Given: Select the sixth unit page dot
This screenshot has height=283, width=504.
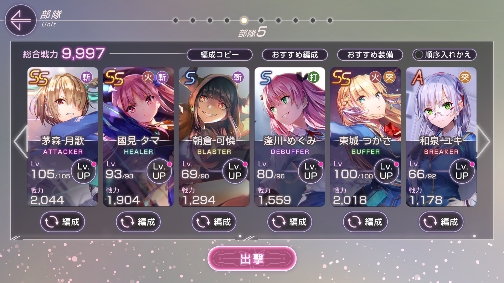Looking at the screenshot, I should [x=261, y=20].
